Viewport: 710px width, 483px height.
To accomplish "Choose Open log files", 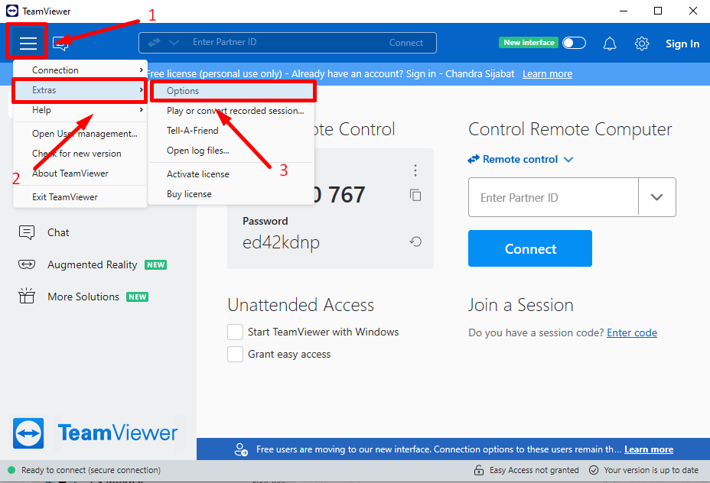I will pyautogui.click(x=198, y=151).
